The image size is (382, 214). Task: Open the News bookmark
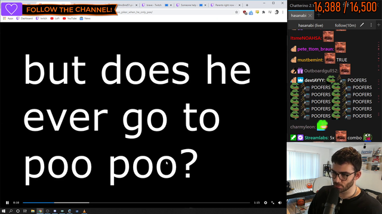(x=85, y=18)
